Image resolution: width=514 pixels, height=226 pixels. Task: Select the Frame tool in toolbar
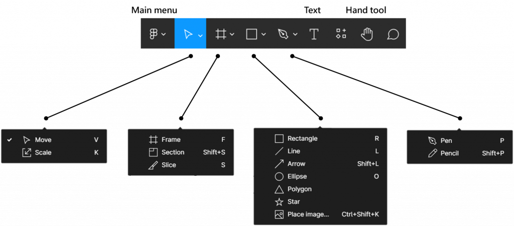coord(220,34)
